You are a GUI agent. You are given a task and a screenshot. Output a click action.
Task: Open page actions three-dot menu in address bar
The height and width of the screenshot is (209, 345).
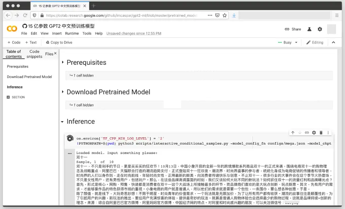point(210,16)
